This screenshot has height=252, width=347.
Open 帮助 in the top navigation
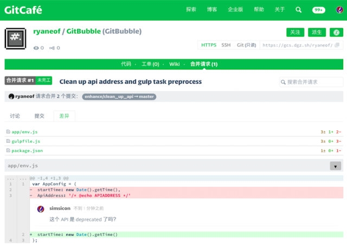click(x=259, y=10)
